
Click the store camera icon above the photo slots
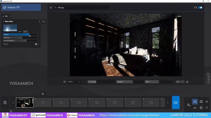point(43,94)
